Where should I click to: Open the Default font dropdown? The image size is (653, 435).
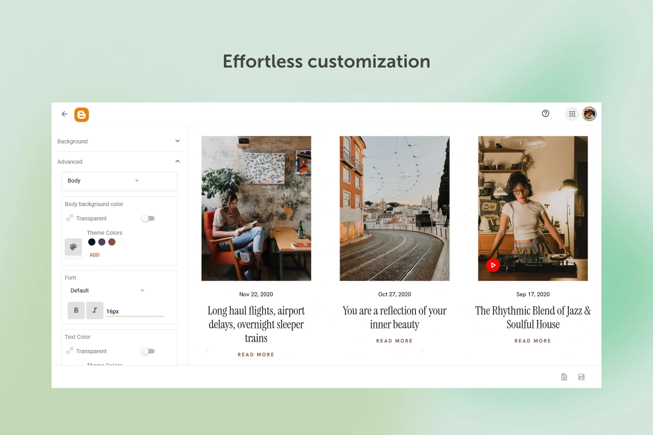click(x=108, y=291)
